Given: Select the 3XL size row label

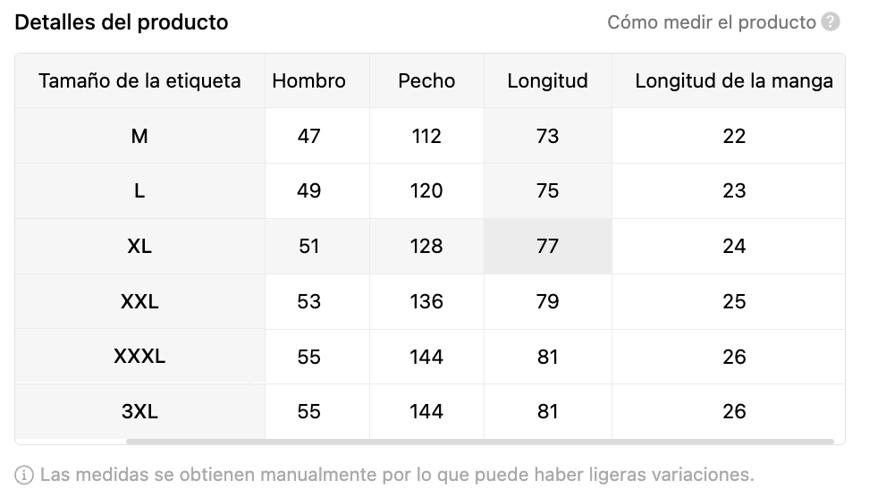Looking at the screenshot, I should click(139, 411).
